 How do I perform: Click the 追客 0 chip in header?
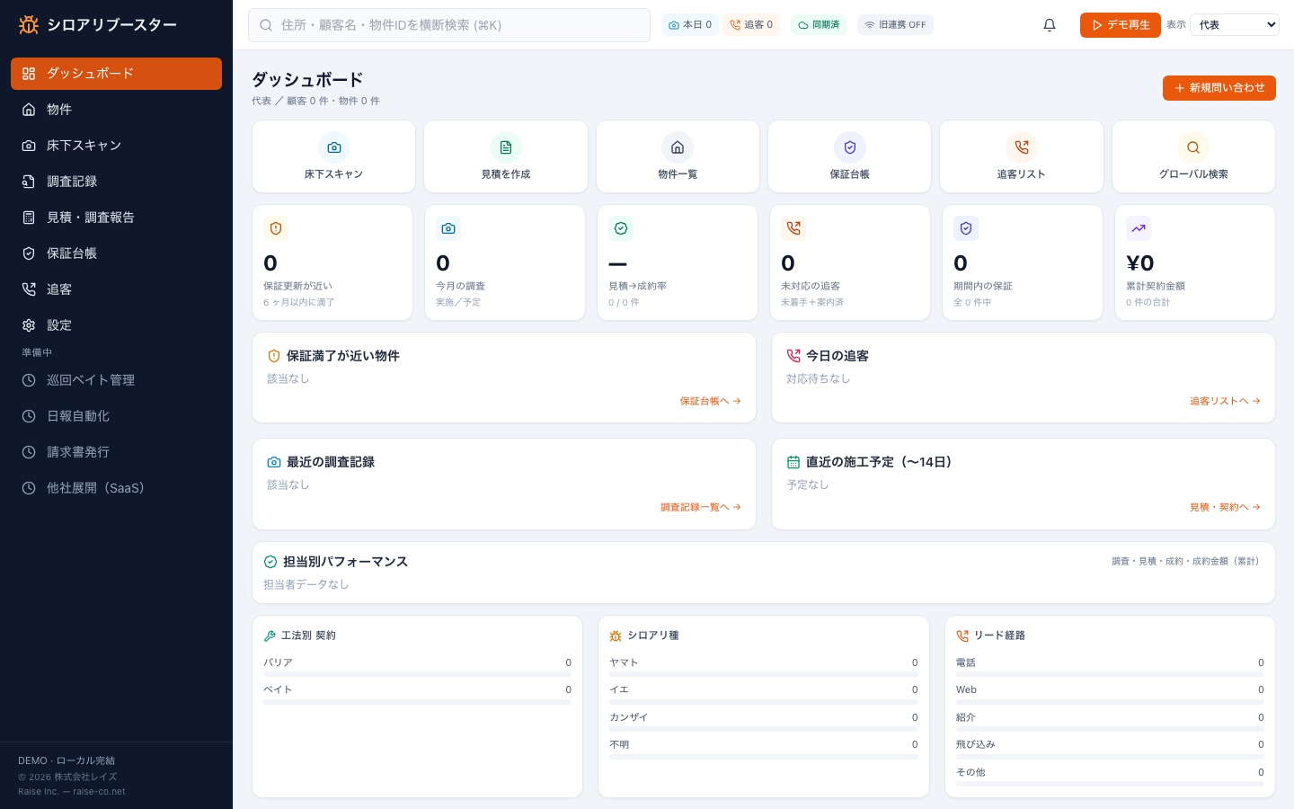click(751, 25)
